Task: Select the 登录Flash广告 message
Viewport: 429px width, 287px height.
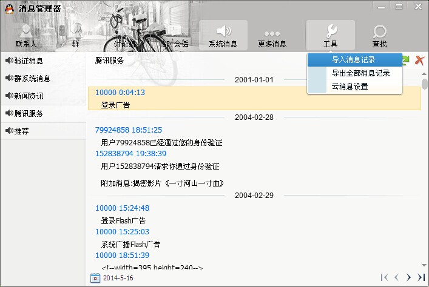Action: pos(123,220)
